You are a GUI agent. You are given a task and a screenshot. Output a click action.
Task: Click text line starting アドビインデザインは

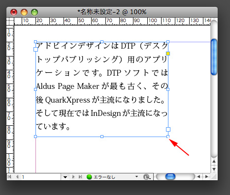click(x=102, y=46)
